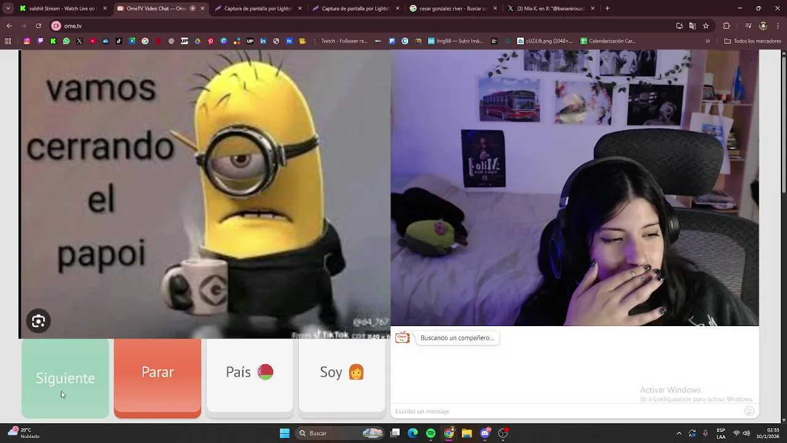Click the taskbar Buscar search box
Screen dimensions: 787x443
coord(341,433)
